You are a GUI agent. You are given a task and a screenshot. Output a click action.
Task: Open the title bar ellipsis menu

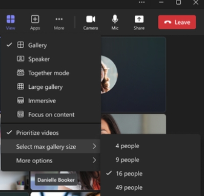(x=142, y=3)
